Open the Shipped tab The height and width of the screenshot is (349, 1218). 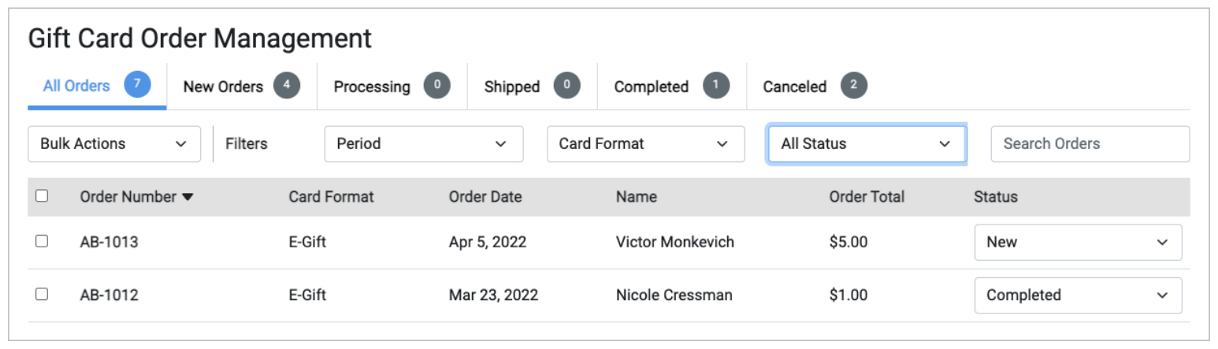click(x=512, y=87)
